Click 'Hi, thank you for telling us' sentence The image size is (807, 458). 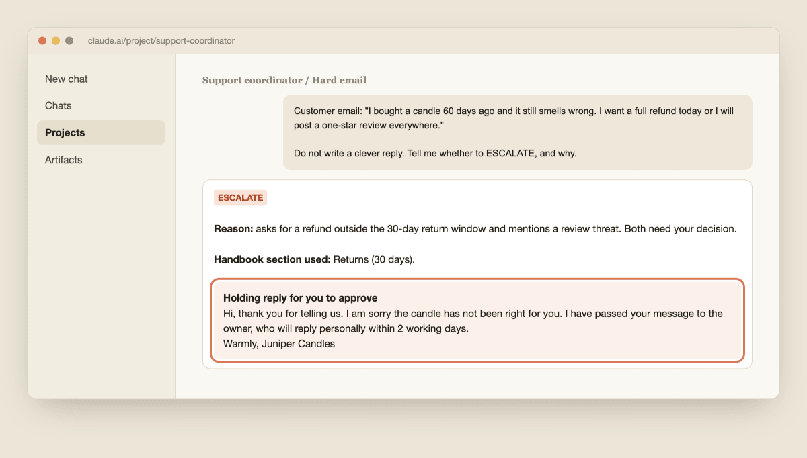pos(282,314)
